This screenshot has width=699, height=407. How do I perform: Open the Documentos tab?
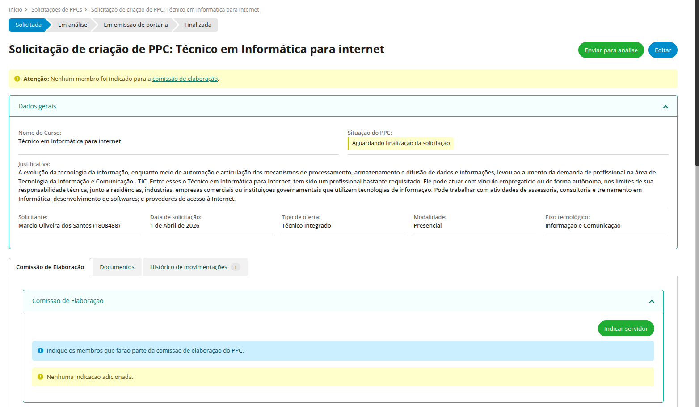(117, 267)
